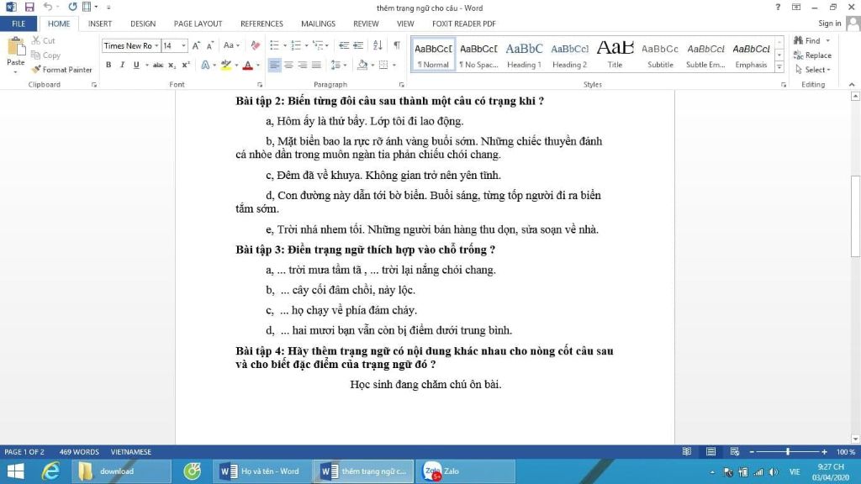Copy the selected text
The image size is (861, 484).
click(45, 55)
